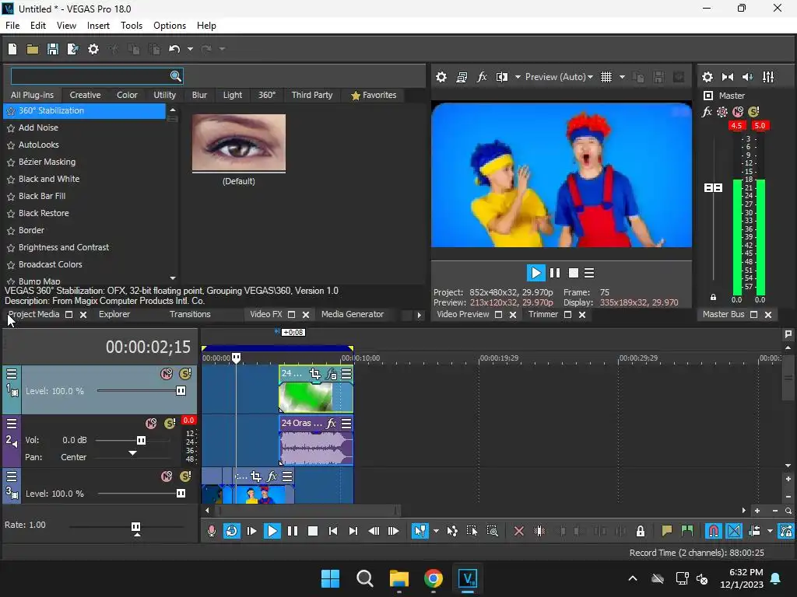Open track 1 hamburger menu
The height and width of the screenshot is (597, 797).
[x=12, y=374]
